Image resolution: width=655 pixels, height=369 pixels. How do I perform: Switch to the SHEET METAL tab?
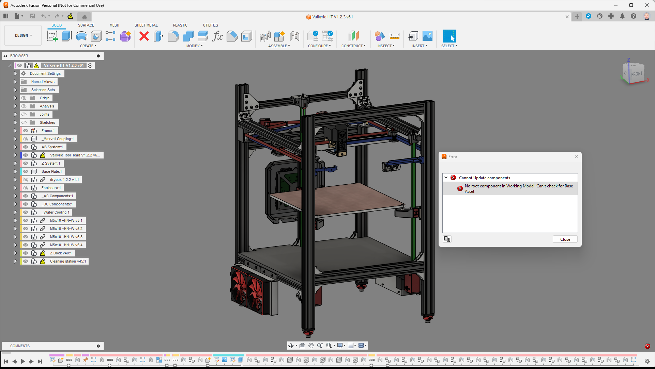point(146,25)
